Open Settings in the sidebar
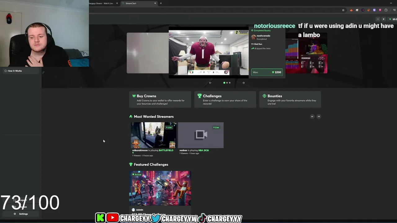The image size is (397, 223). 21,214
